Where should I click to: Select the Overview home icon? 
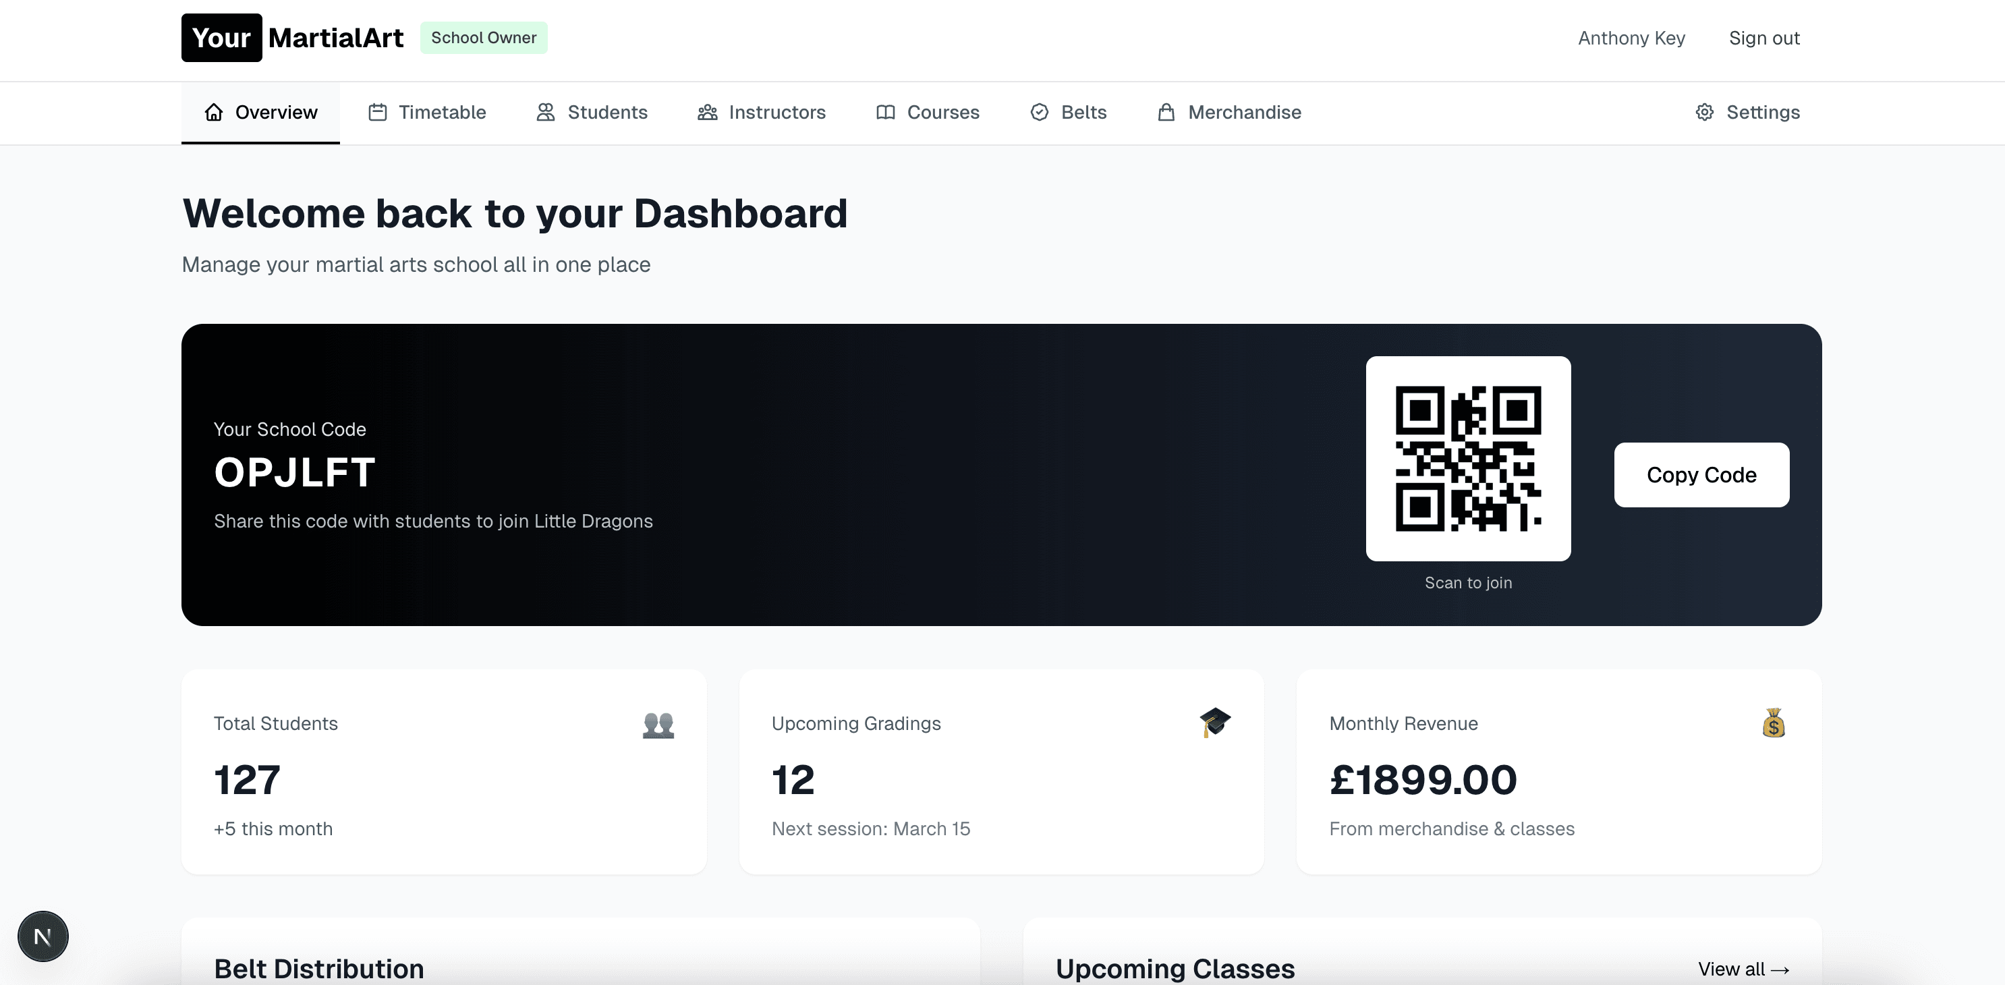point(214,112)
